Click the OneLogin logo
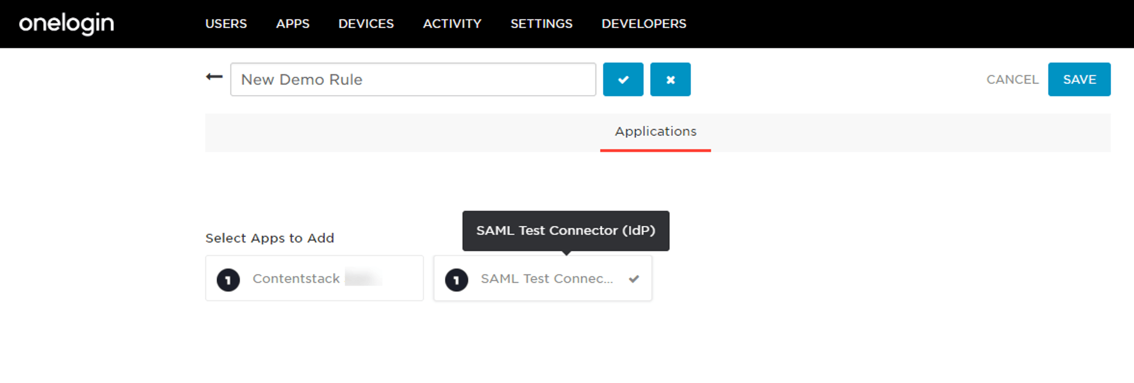 click(66, 24)
